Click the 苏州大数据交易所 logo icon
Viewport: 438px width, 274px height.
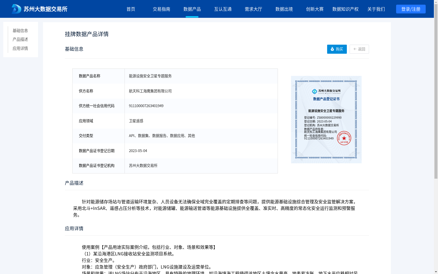[x=16, y=9]
